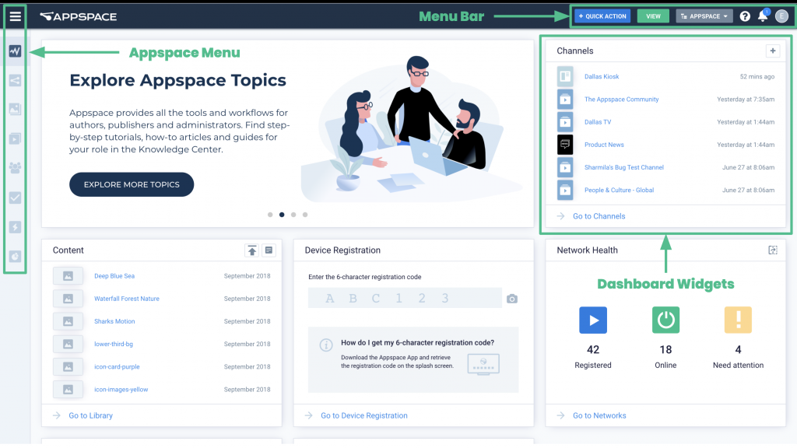
Task: Open Deep Blue Sea content item
Action: [114, 276]
